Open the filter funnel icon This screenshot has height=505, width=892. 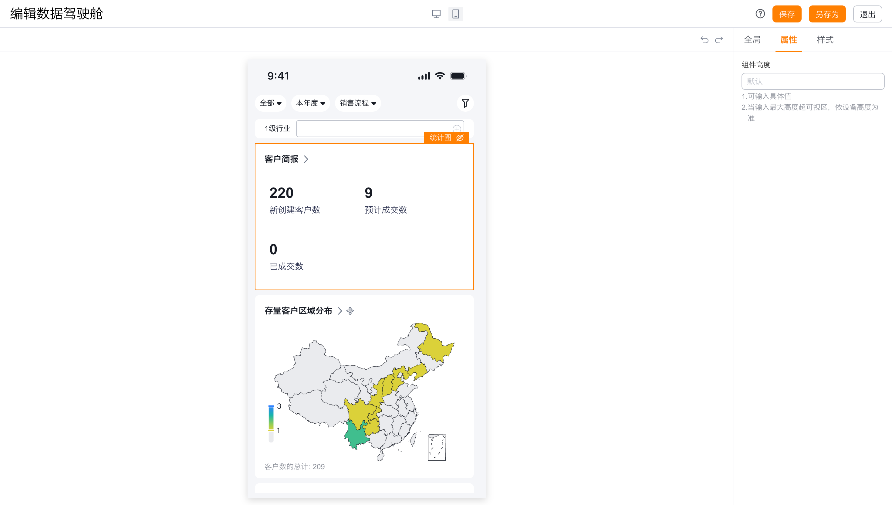click(x=465, y=103)
